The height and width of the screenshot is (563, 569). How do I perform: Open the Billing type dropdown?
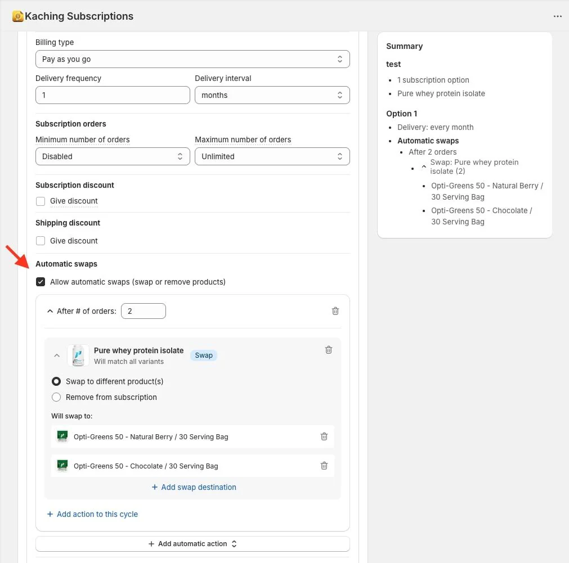(192, 59)
